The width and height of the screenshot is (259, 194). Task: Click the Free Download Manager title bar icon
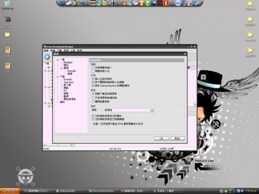click(x=45, y=47)
